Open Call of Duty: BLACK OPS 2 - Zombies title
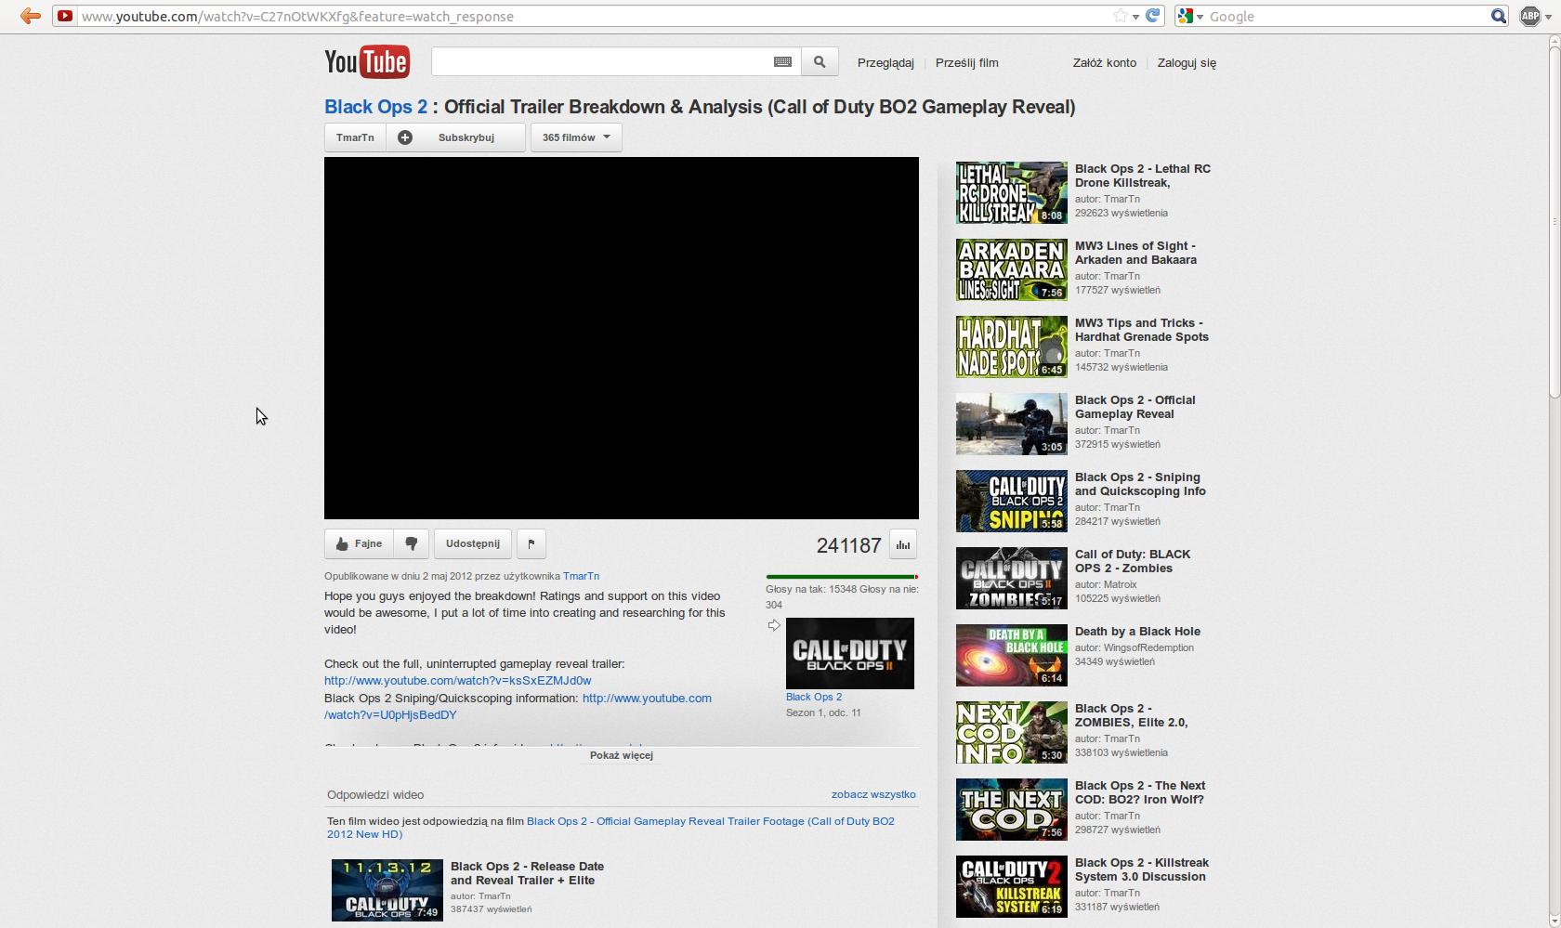The image size is (1561, 928). click(1133, 561)
